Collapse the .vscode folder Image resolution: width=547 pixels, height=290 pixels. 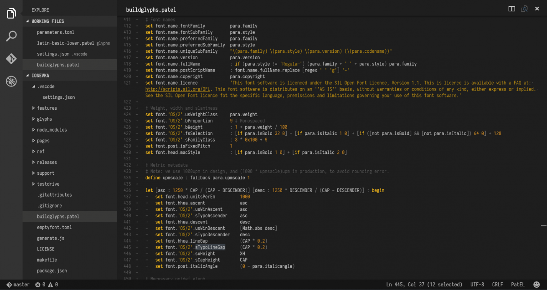(x=70, y=86)
